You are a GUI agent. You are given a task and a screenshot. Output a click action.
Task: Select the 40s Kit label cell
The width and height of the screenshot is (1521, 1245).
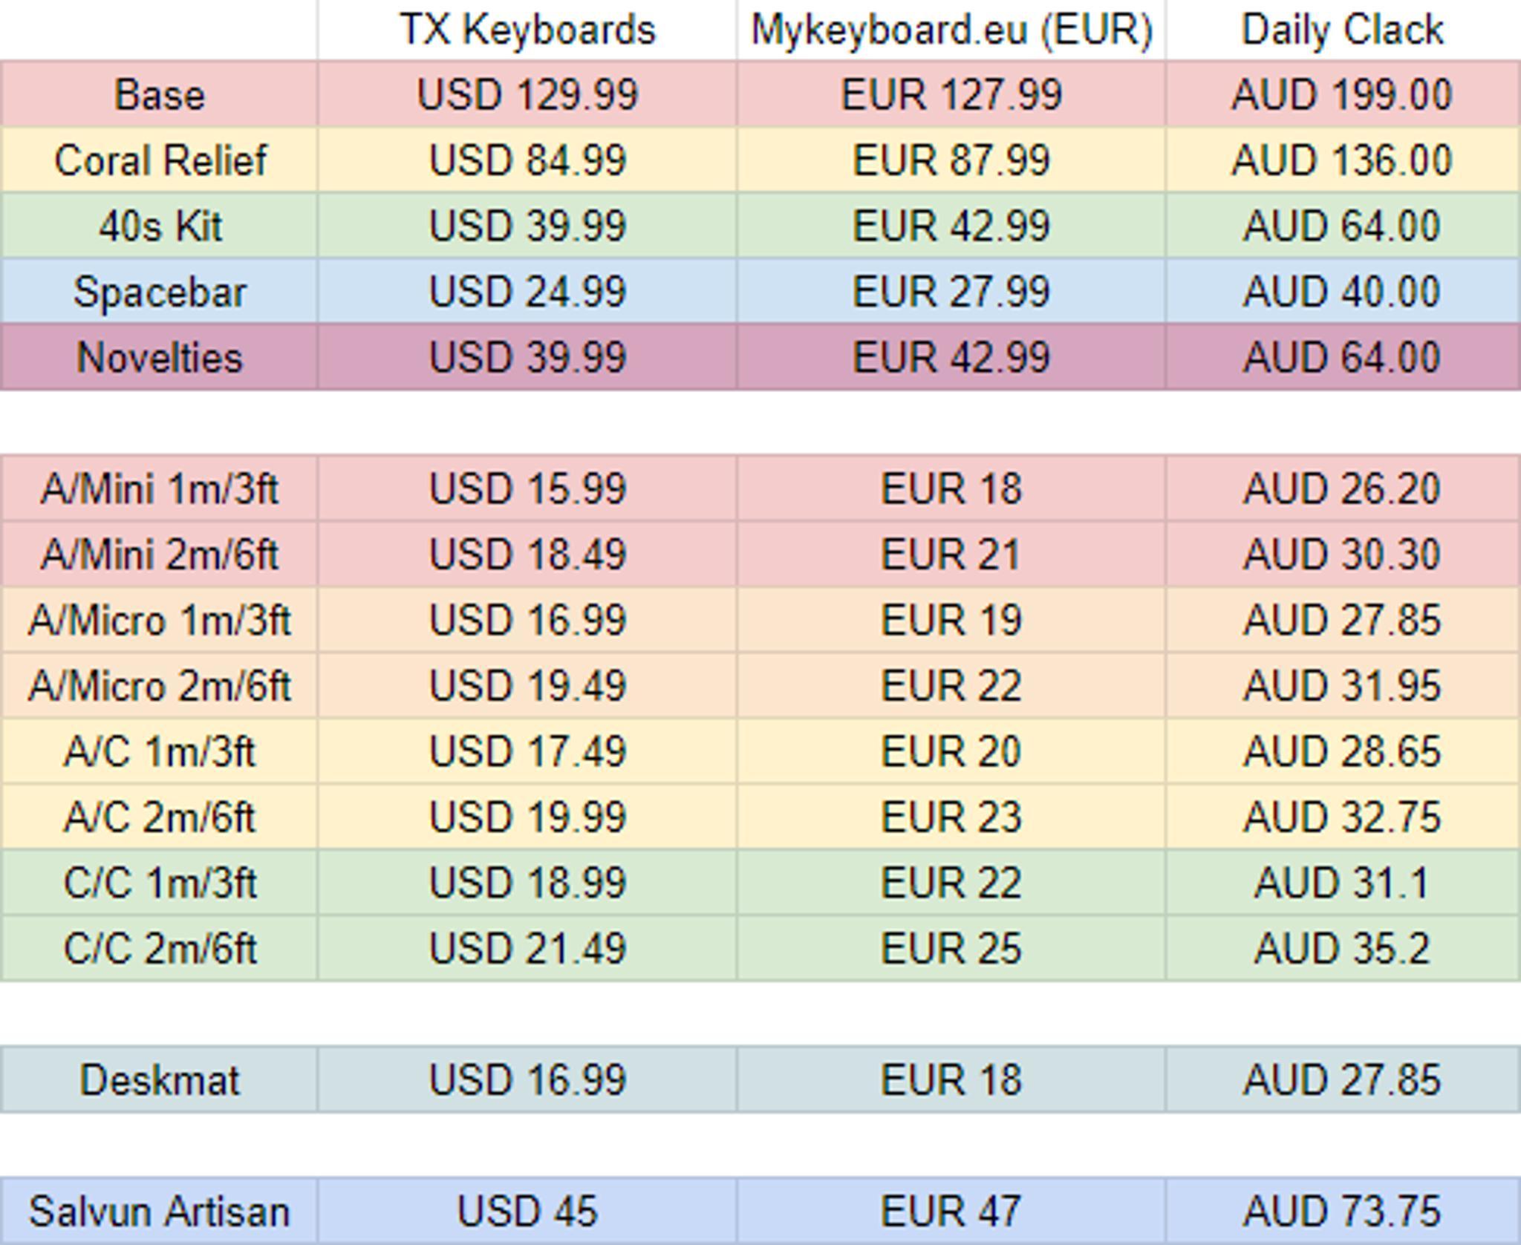(x=159, y=226)
